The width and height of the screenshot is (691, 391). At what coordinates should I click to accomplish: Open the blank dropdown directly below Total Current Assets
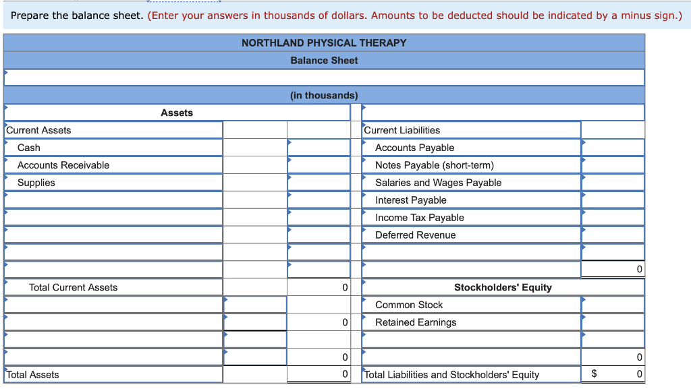click(x=113, y=305)
